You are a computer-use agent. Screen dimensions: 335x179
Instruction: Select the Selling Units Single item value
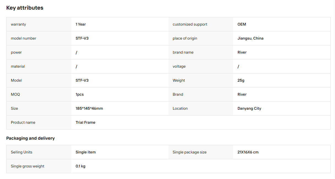click(x=86, y=152)
